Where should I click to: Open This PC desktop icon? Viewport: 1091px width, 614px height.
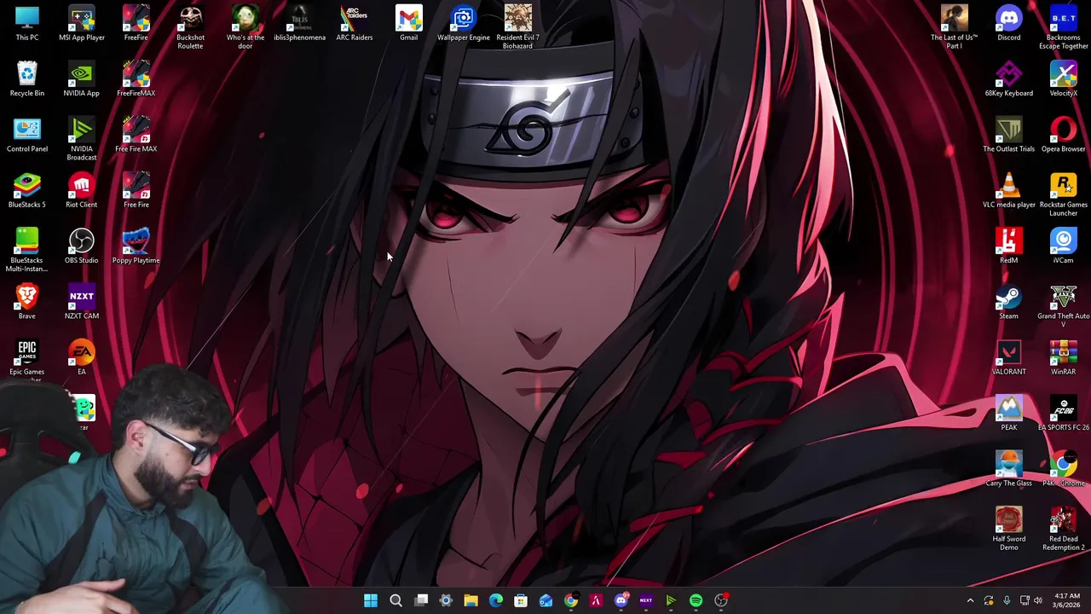pos(27,23)
